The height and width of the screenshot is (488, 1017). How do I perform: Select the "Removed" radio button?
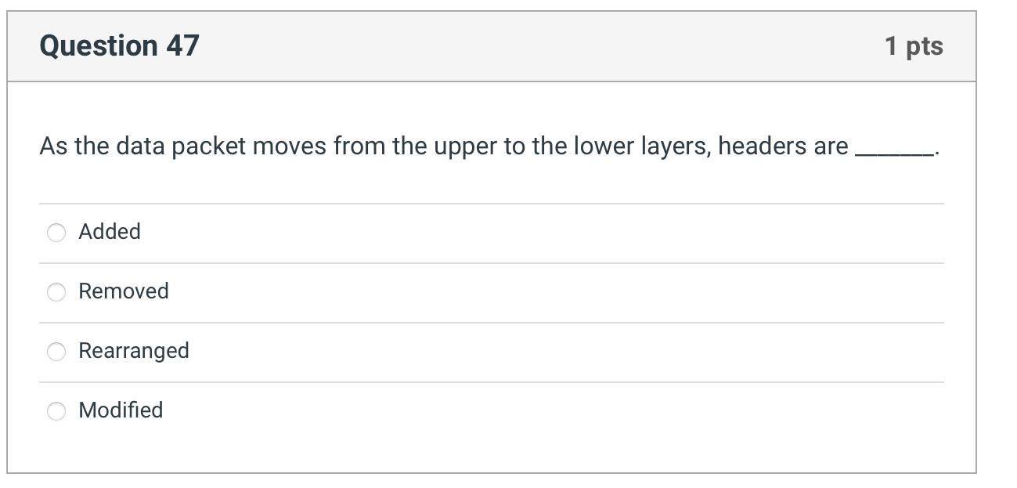56,292
